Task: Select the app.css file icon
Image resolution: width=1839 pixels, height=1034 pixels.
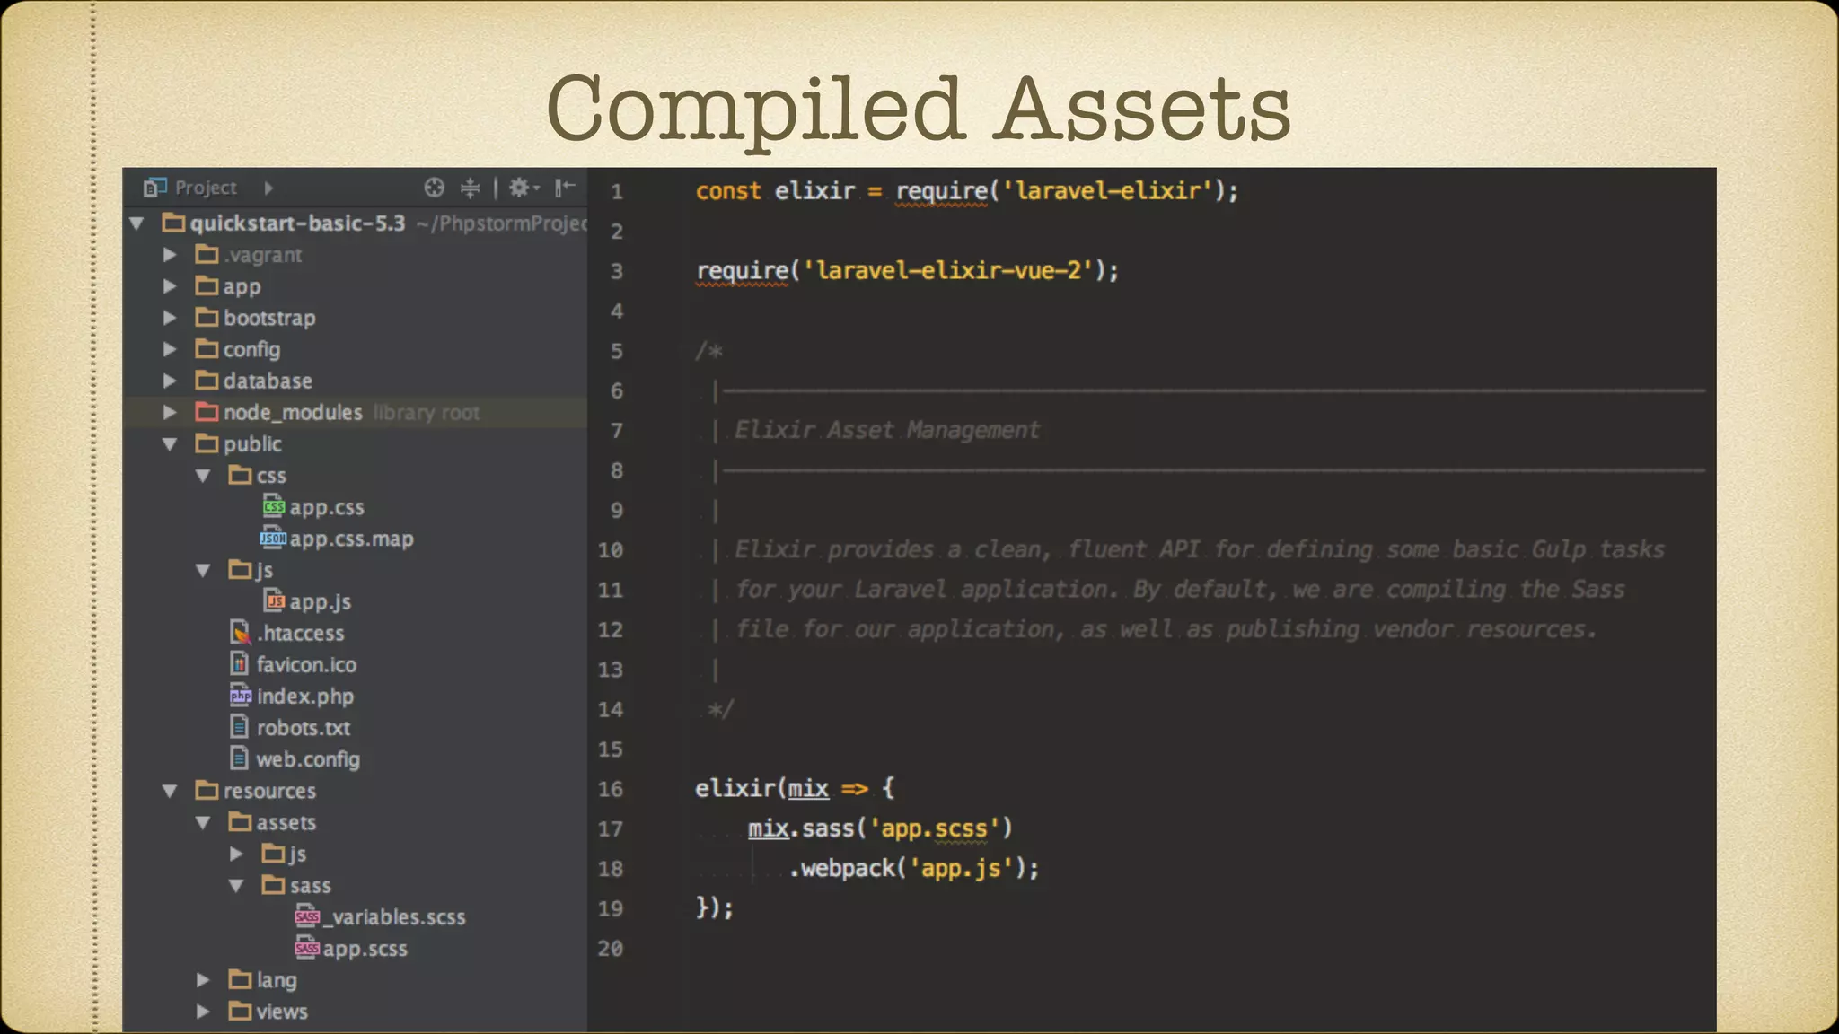Action: point(274,506)
